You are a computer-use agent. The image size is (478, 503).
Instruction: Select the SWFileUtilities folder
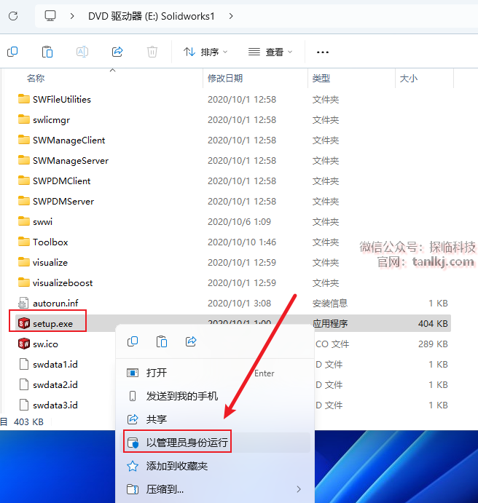pos(62,100)
